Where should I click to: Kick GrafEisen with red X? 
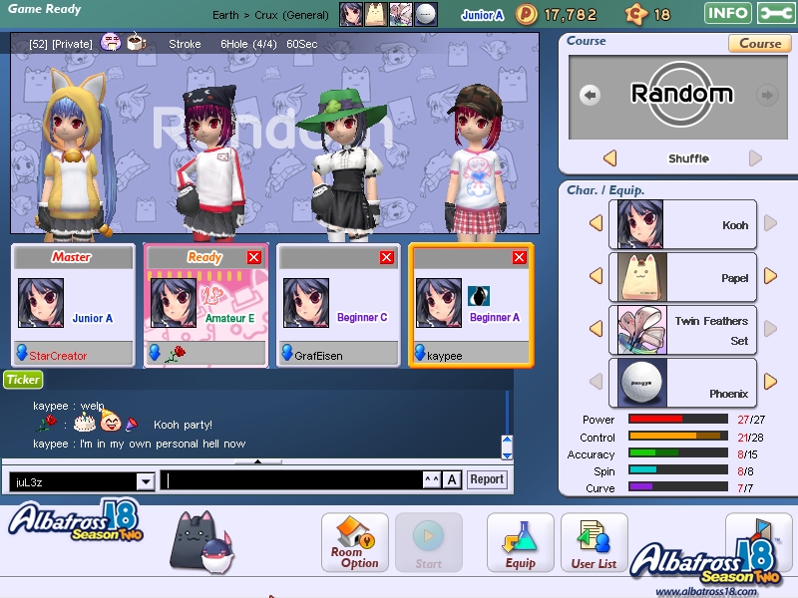(387, 257)
